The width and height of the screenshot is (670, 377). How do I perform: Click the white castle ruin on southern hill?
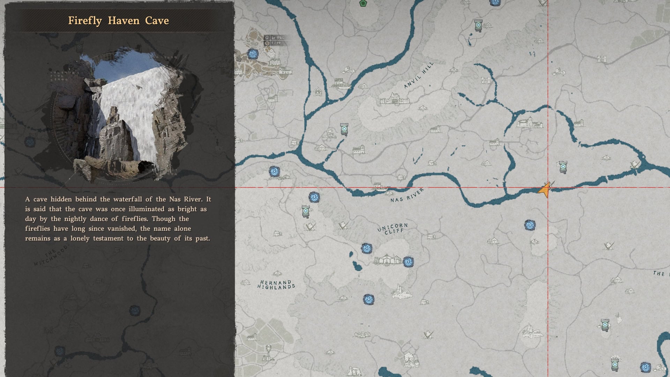532,331
